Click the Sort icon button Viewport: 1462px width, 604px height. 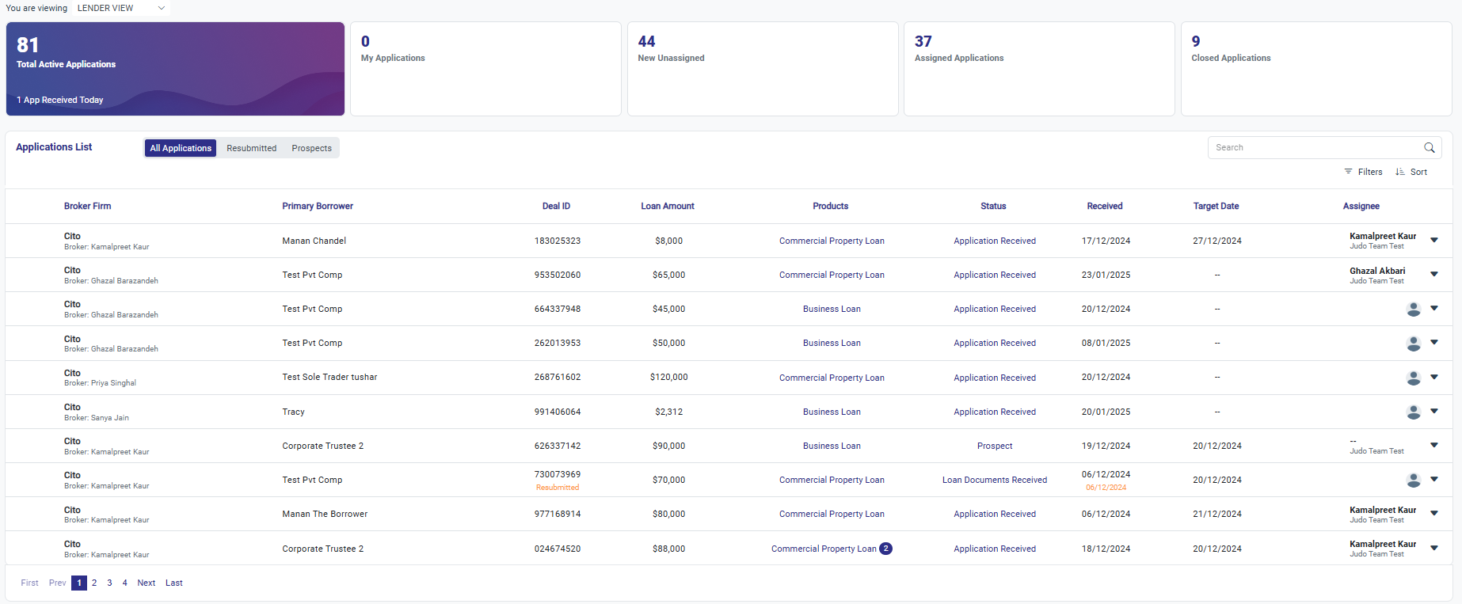click(1400, 172)
